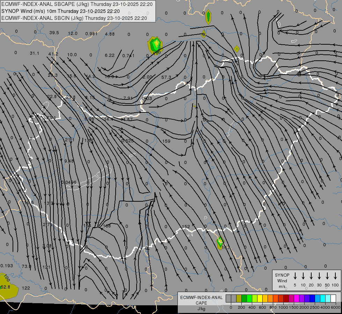This screenshot has width=342, height=314.
Task: Click the map value 22.8
Action: tap(52, 97)
